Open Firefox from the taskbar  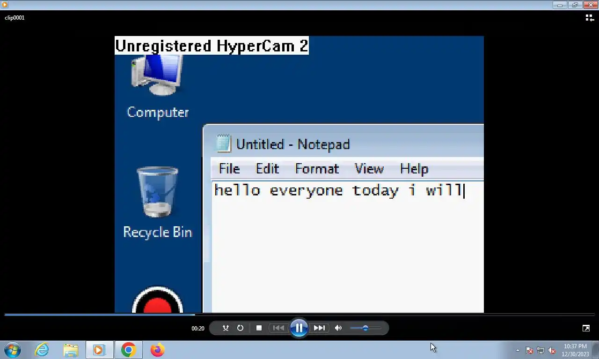[157, 350]
